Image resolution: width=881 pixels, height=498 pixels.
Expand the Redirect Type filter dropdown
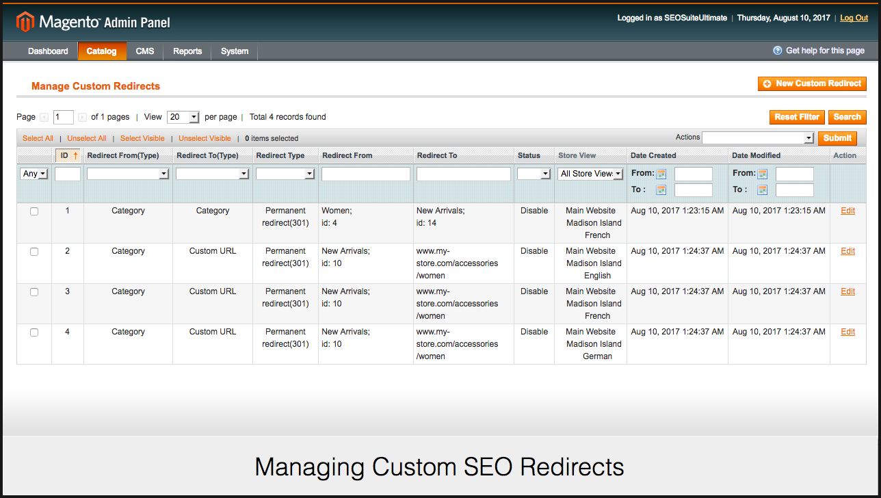pyautogui.click(x=285, y=174)
